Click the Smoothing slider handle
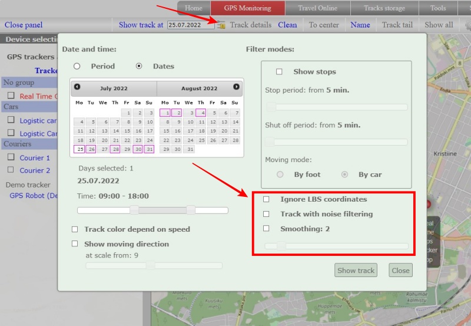Image resolution: width=471 pixels, height=326 pixels. 281,246
